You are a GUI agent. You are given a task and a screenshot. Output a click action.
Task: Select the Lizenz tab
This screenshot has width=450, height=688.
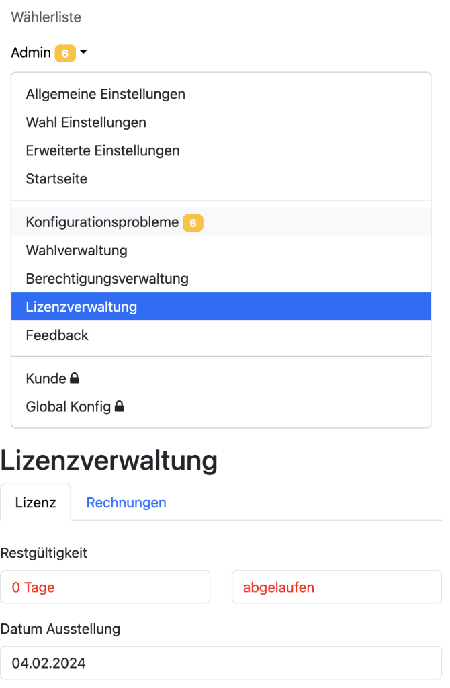pyautogui.click(x=36, y=503)
